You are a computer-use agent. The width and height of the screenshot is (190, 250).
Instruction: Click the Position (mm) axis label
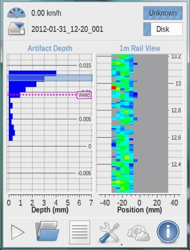(x=140, y=210)
